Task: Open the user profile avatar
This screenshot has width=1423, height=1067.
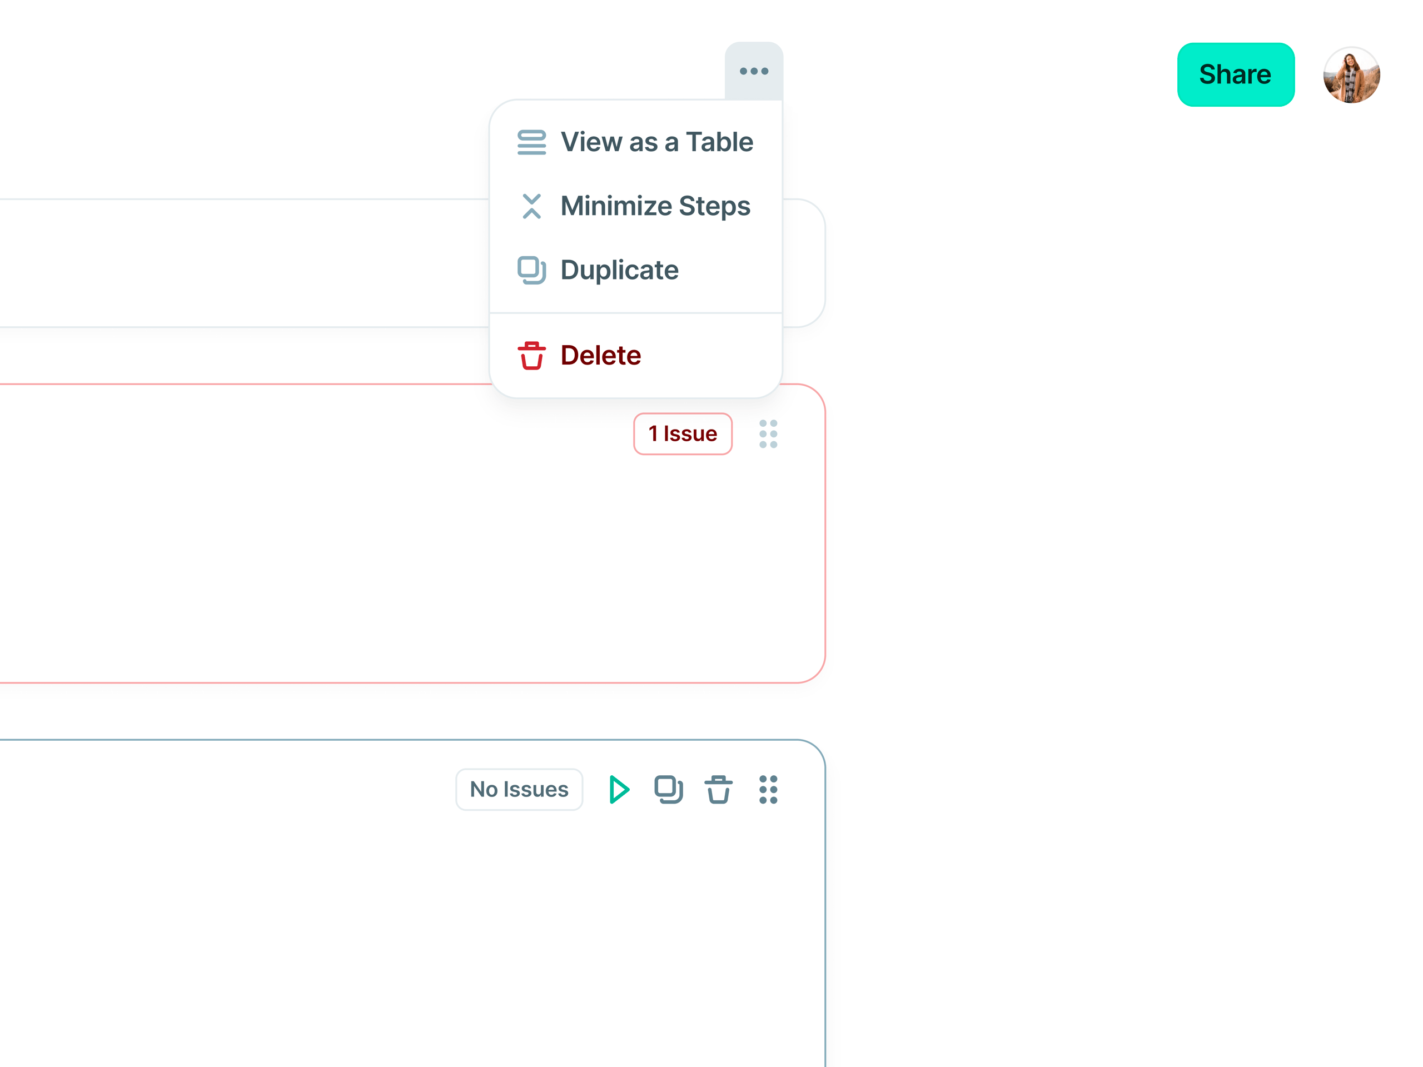Action: point(1351,74)
